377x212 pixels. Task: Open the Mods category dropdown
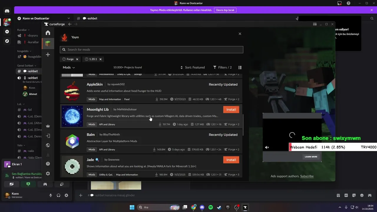coord(69,67)
